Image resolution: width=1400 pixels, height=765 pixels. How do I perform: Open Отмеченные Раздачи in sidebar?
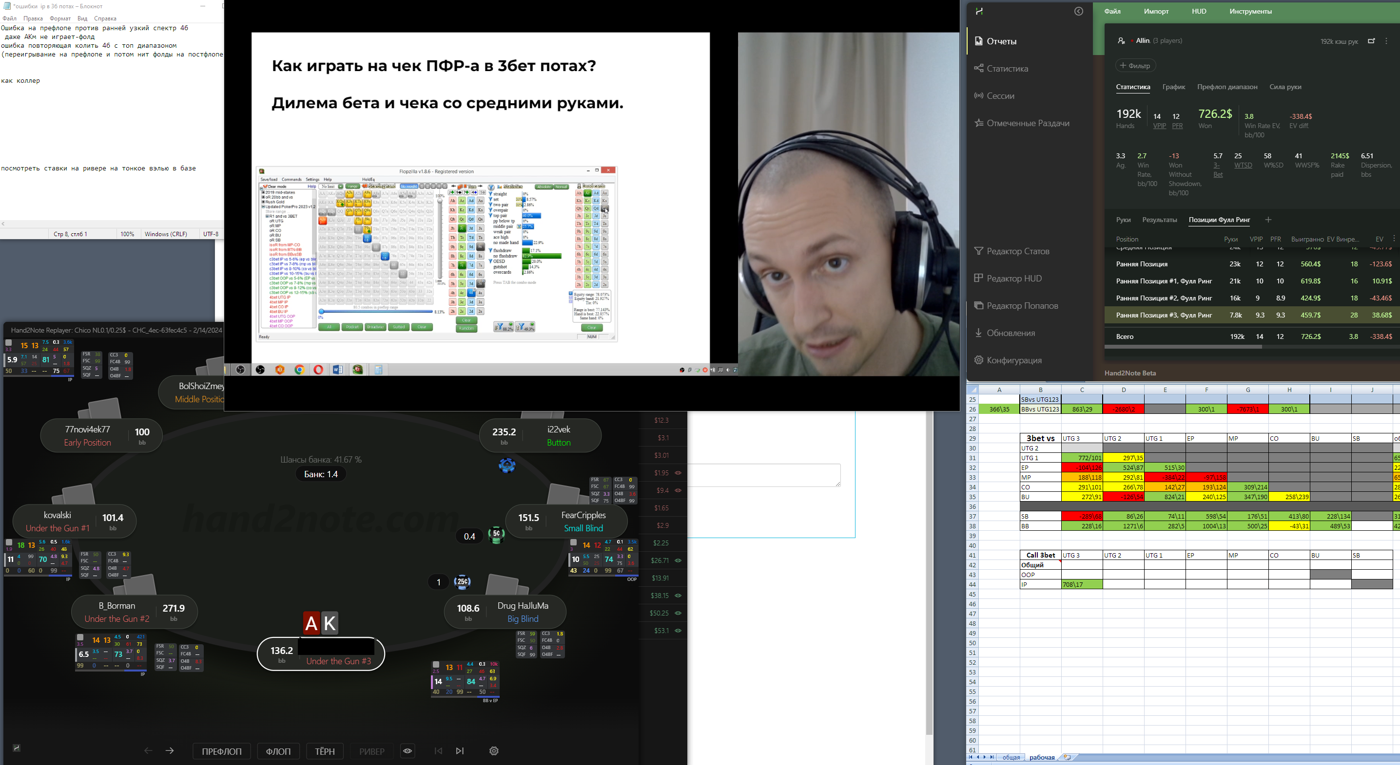pyautogui.click(x=1022, y=123)
